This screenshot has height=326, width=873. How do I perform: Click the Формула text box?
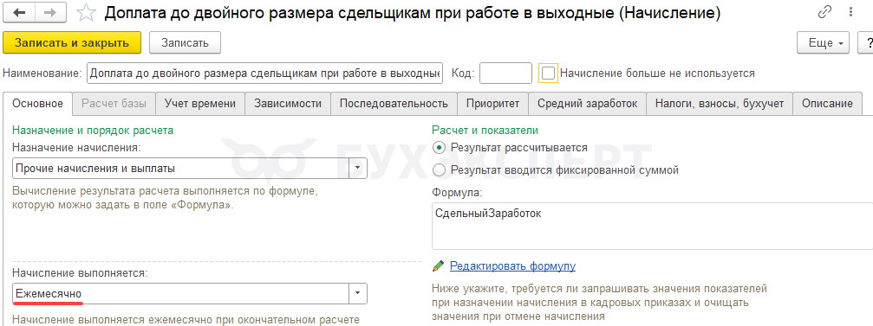click(x=653, y=226)
